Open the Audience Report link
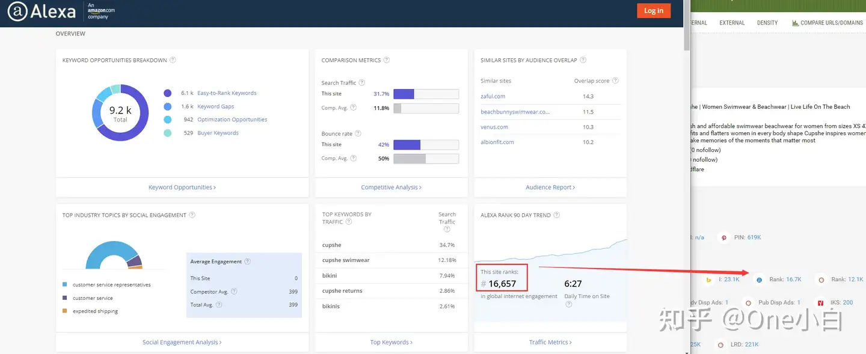Image resolution: width=866 pixels, height=354 pixels. point(550,188)
